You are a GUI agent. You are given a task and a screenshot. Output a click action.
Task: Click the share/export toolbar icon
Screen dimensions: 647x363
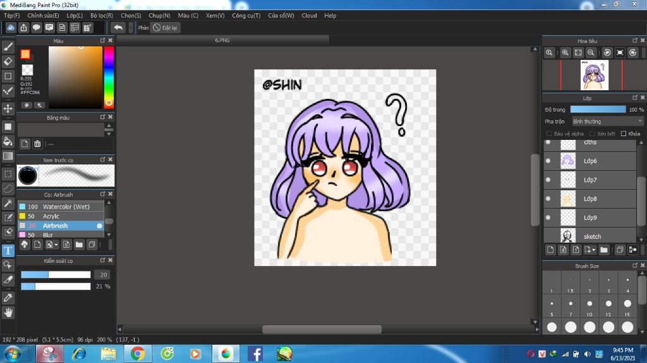click(23, 28)
